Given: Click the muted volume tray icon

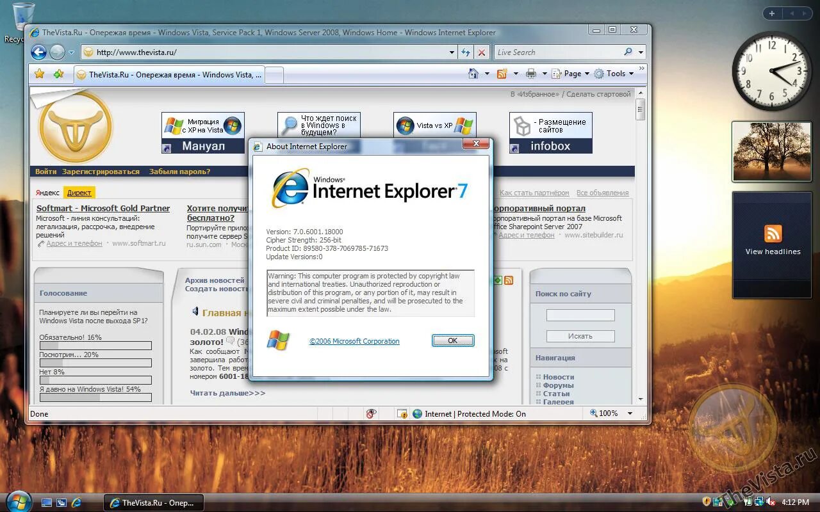Looking at the screenshot, I should [x=771, y=502].
